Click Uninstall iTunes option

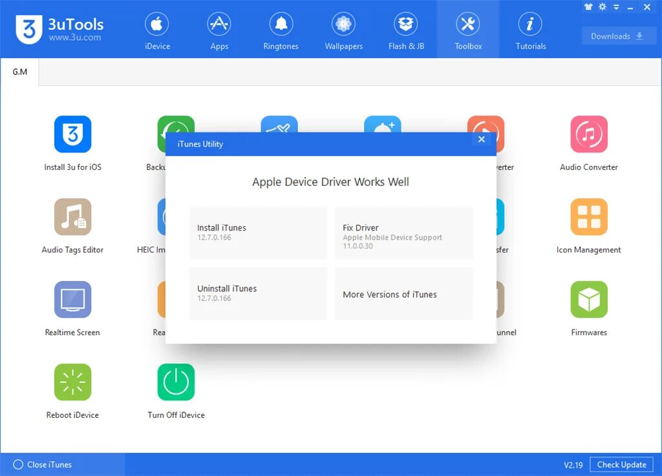pos(258,293)
